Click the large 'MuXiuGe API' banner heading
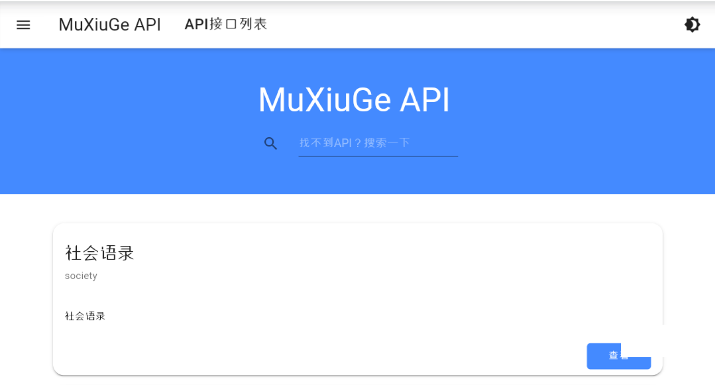The width and height of the screenshot is (715, 385). [354, 101]
